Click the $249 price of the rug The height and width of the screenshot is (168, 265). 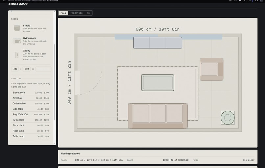46,115
